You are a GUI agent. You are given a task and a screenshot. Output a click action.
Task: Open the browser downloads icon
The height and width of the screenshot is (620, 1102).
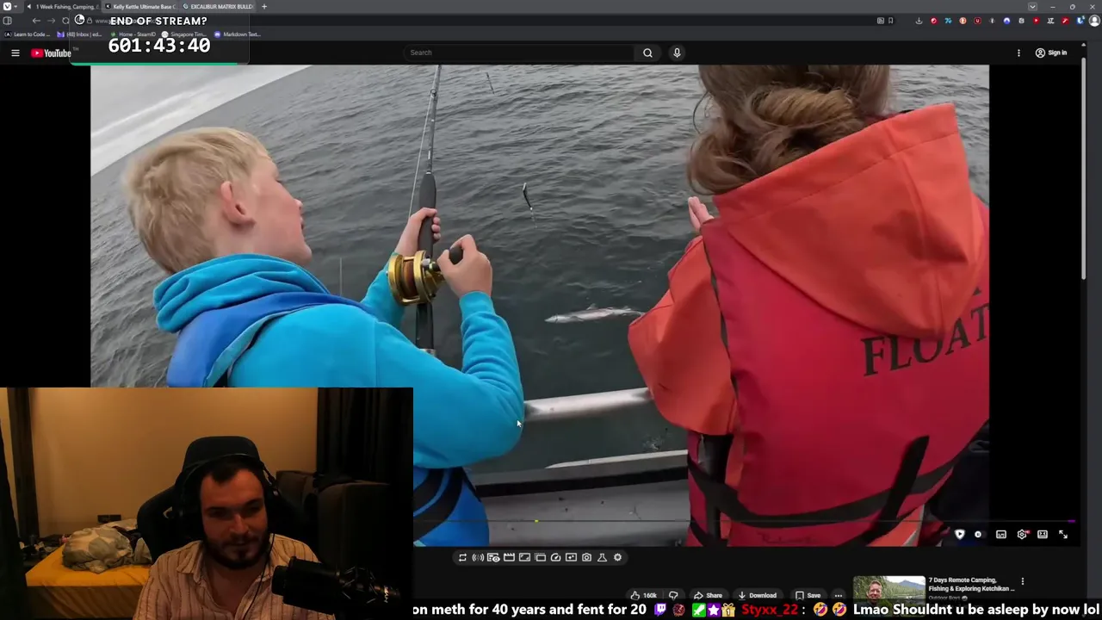pyautogui.click(x=919, y=21)
